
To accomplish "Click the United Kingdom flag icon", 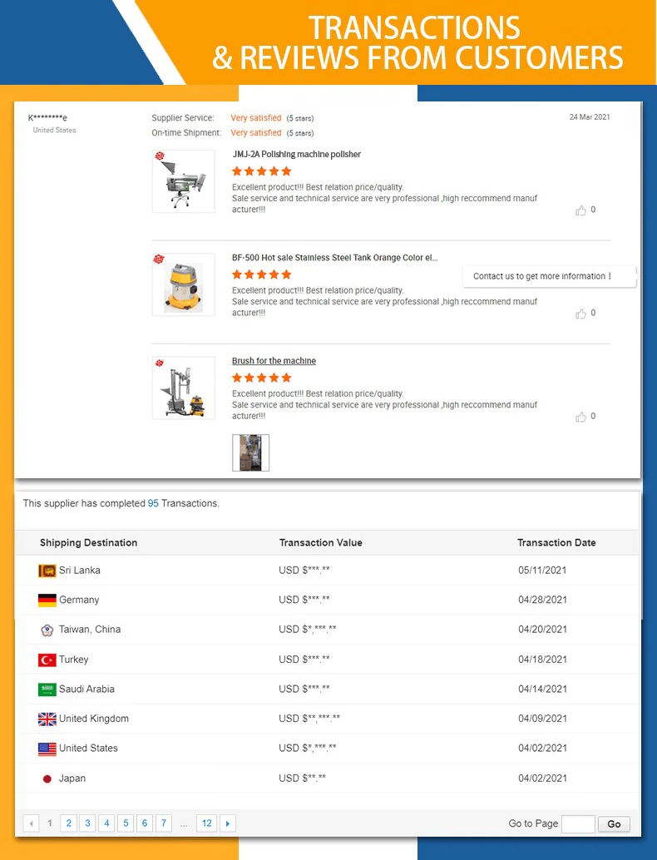I will [x=47, y=719].
